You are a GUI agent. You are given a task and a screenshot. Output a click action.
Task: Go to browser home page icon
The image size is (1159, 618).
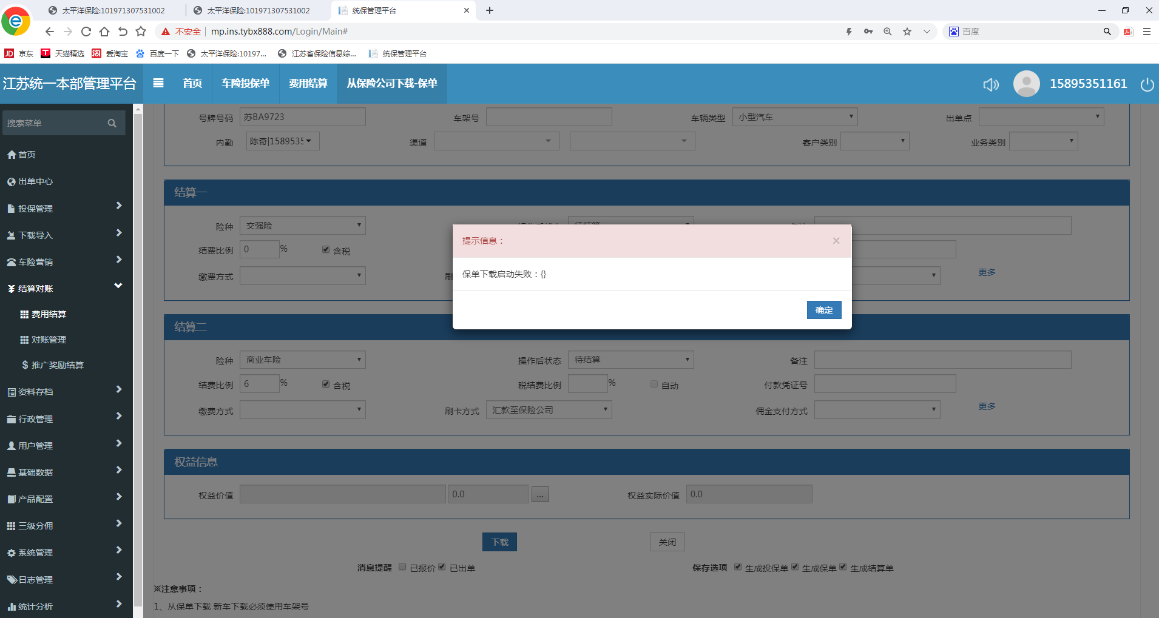click(104, 32)
